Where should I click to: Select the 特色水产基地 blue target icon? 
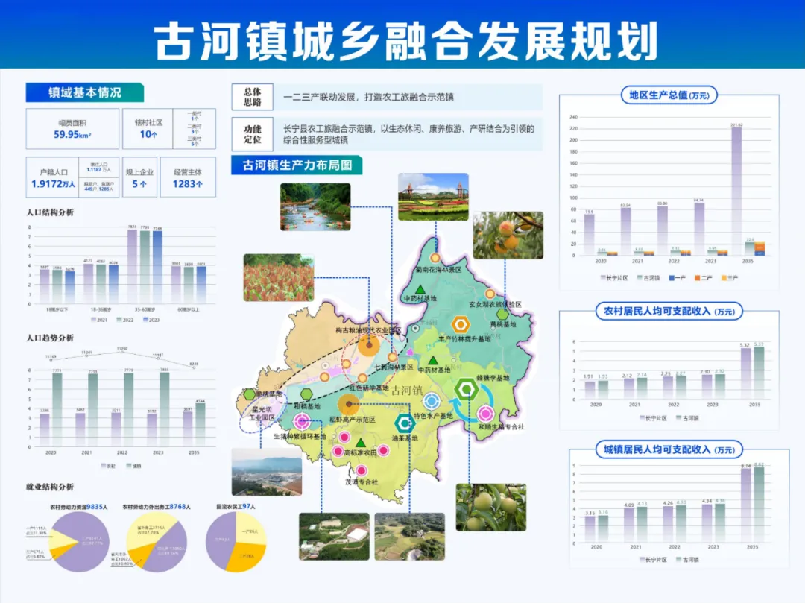tap(432, 401)
